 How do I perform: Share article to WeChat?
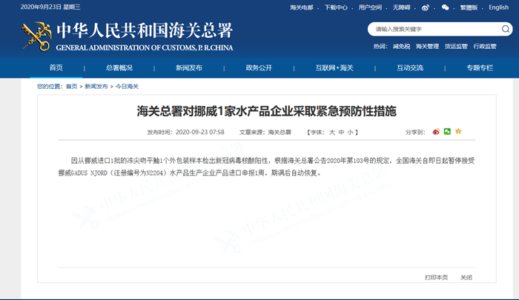[x=447, y=132]
